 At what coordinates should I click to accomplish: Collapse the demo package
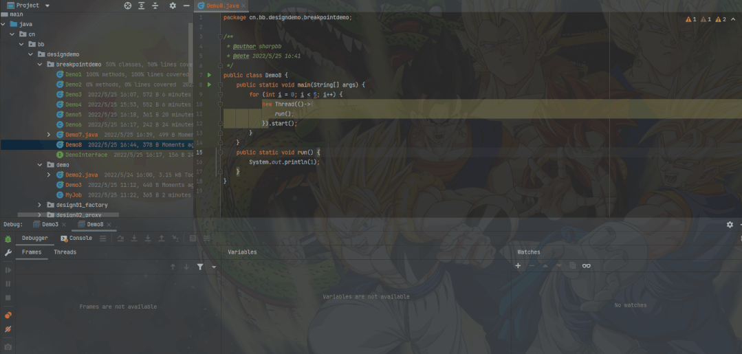click(40, 165)
